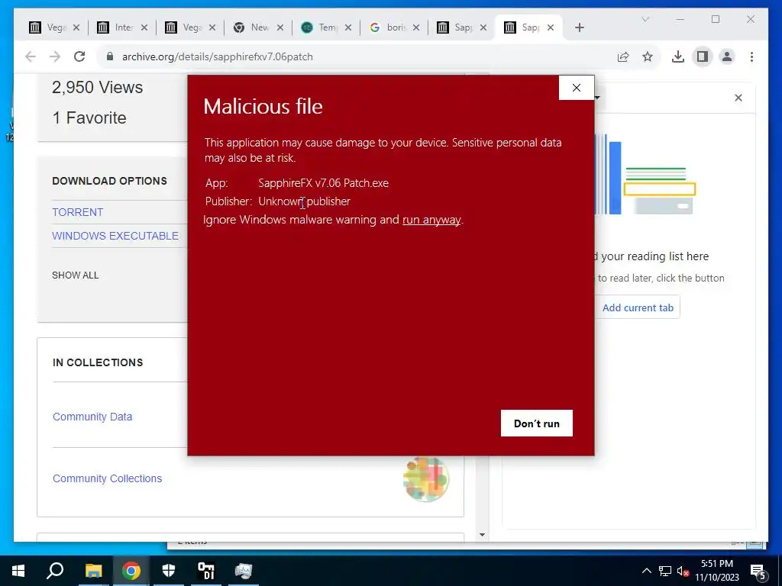Open the WINDOWS EXECUTABLE download link
The height and width of the screenshot is (586, 782).
[115, 236]
